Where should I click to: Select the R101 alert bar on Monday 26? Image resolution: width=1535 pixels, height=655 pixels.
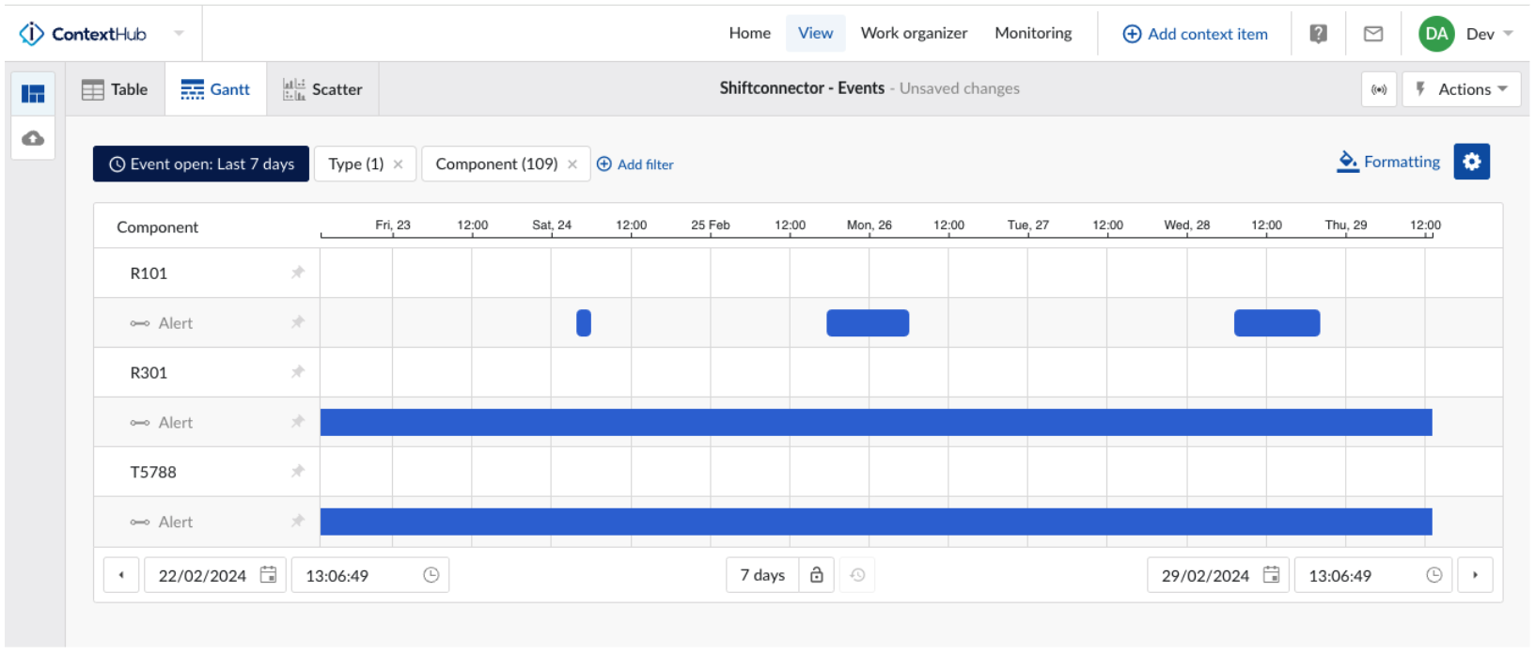pos(867,323)
